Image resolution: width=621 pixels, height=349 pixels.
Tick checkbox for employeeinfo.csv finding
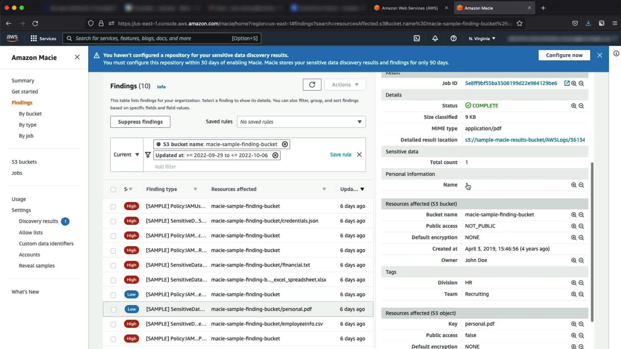tap(113, 324)
